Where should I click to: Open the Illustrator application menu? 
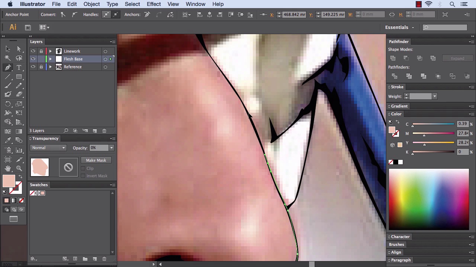click(x=32, y=4)
